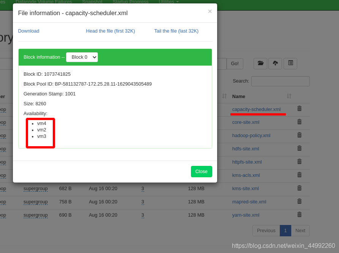Viewport: 339px width, 253px height.
Task: Click the 682 B size cell
Action: 65,189
